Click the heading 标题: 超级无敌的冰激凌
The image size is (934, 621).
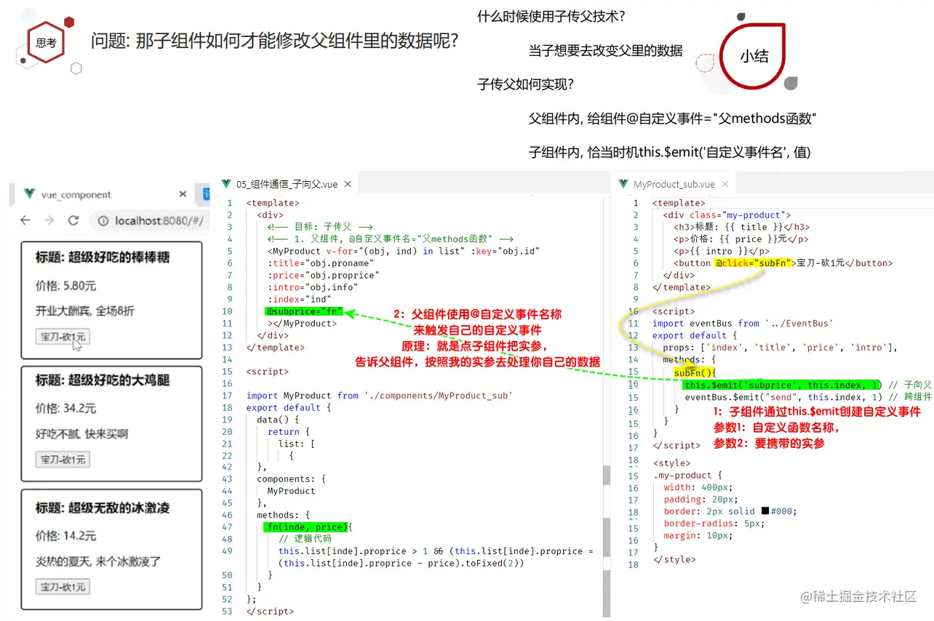(x=103, y=508)
